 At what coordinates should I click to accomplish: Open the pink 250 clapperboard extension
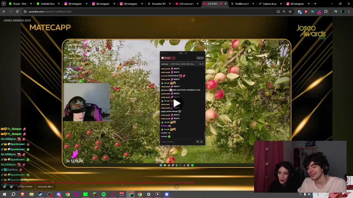(x=319, y=12)
